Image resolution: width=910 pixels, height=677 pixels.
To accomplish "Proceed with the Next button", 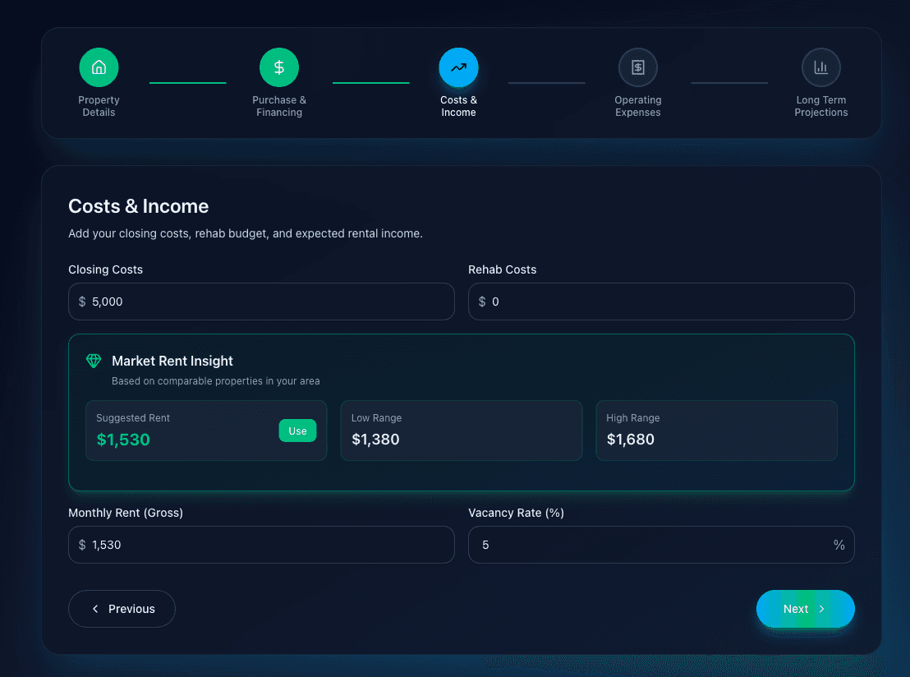I will [x=805, y=609].
